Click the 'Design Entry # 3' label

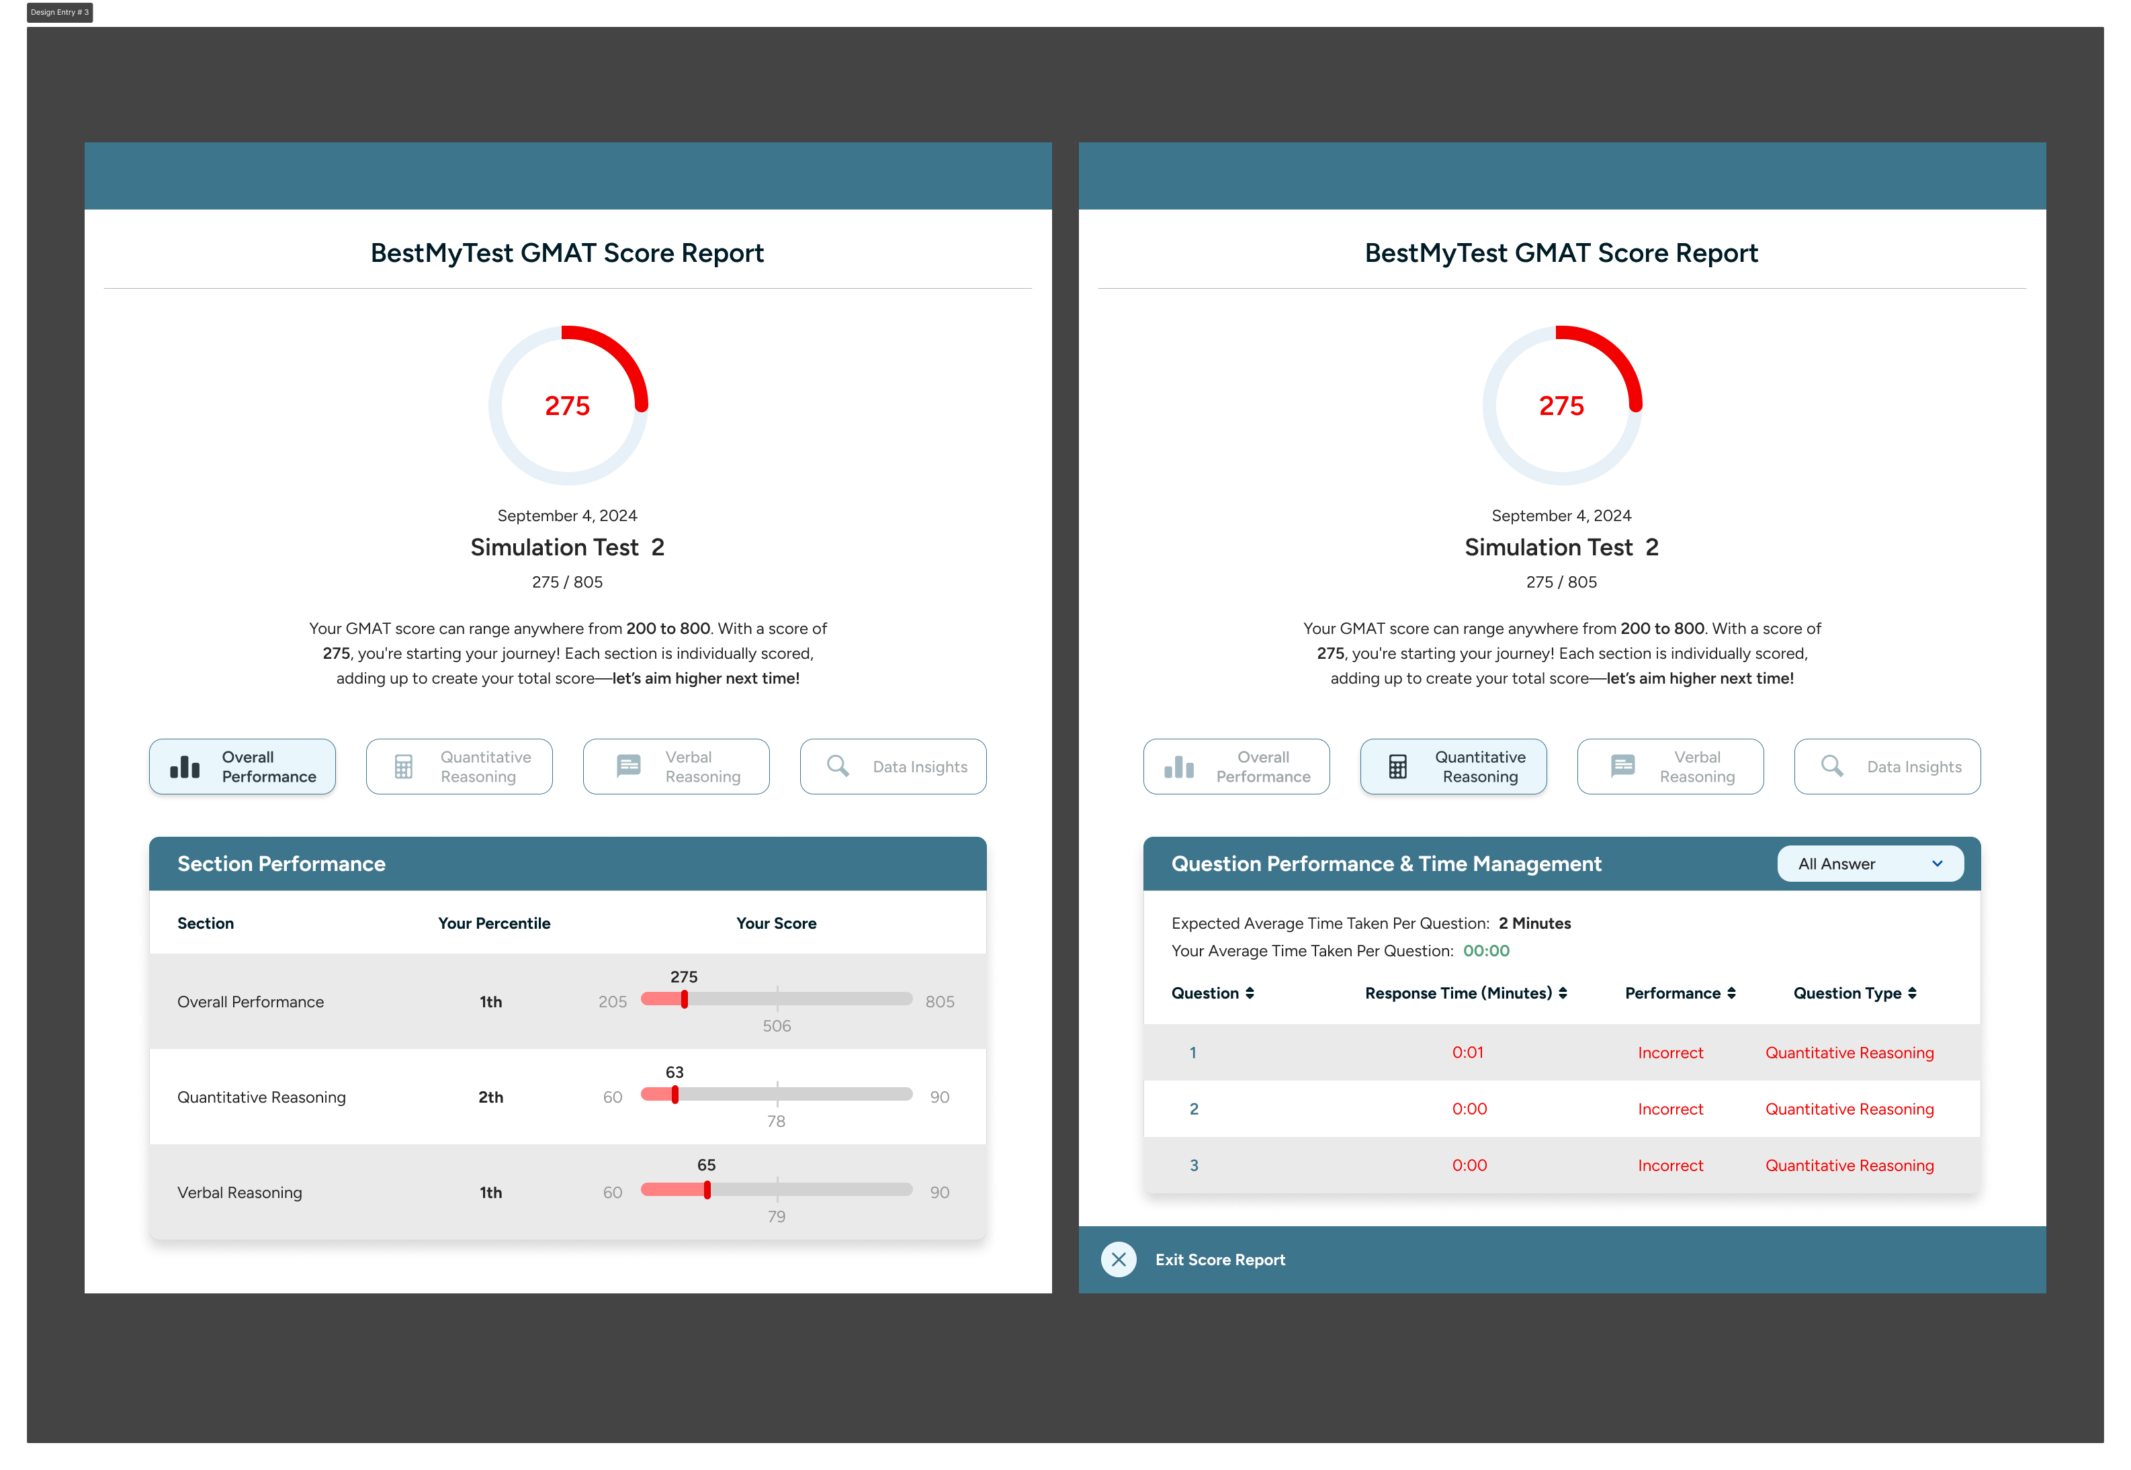point(60,12)
